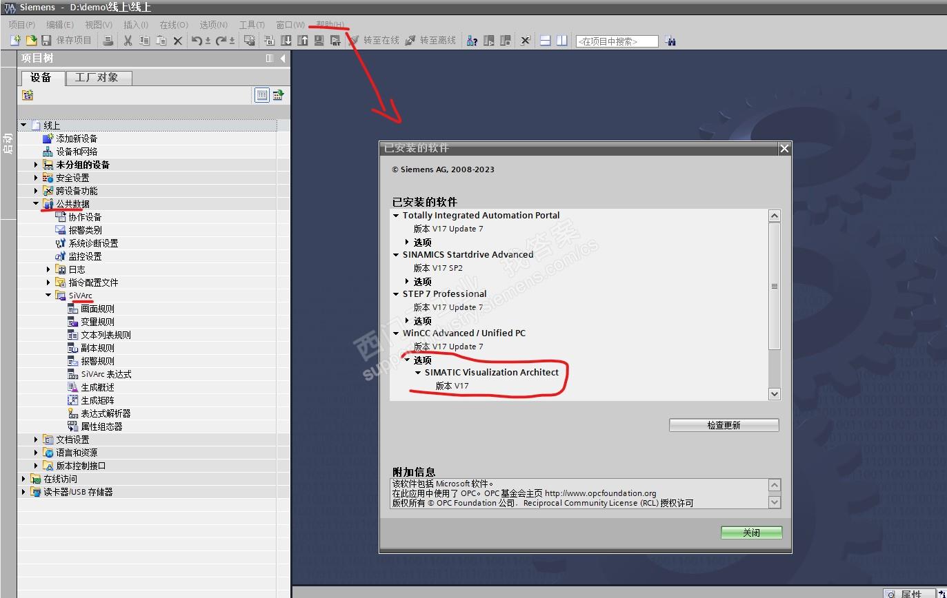947x598 pixels.
Task: Click the 转至离线 go offline button
Action: [x=430, y=41]
